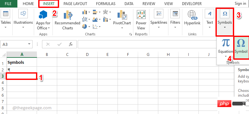249x114 pixels.
Task: Insert a pie chart
Action: [x=84, y=26]
